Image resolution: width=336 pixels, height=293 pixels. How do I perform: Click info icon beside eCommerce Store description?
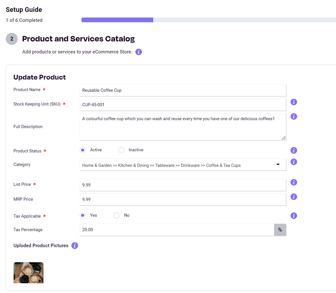pos(139,52)
